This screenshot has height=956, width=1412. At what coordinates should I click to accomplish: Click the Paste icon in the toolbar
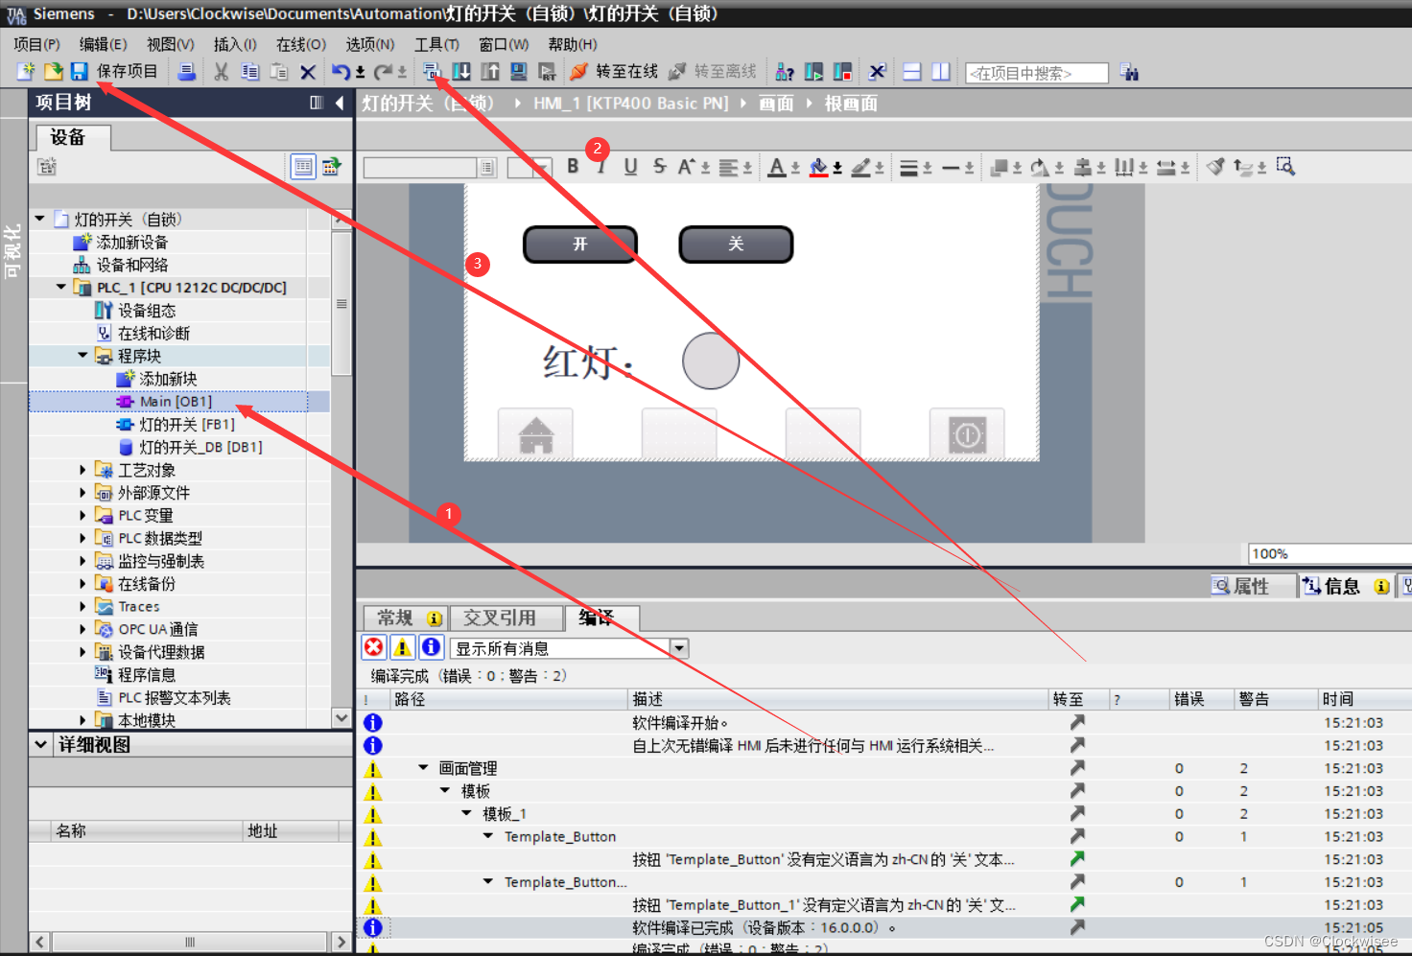pyautogui.click(x=279, y=72)
